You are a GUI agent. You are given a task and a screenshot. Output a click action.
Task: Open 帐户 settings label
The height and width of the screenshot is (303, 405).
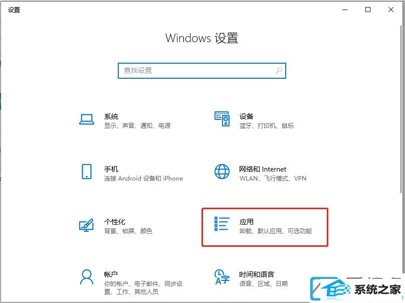[x=111, y=274]
